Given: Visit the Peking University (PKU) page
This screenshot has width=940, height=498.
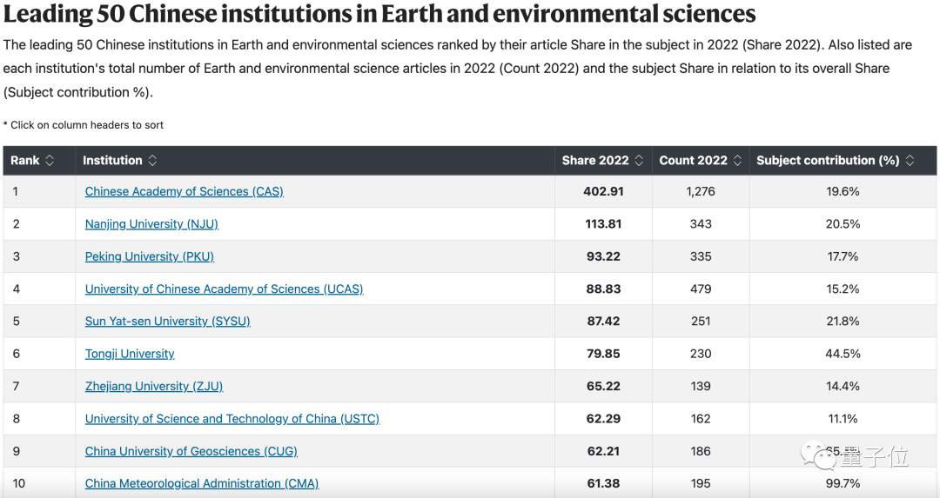Looking at the screenshot, I should pyautogui.click(x=149, y=256).
